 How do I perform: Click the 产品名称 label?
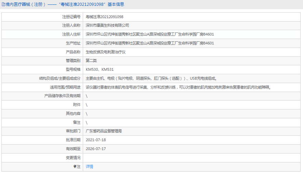tap(73, 52)
